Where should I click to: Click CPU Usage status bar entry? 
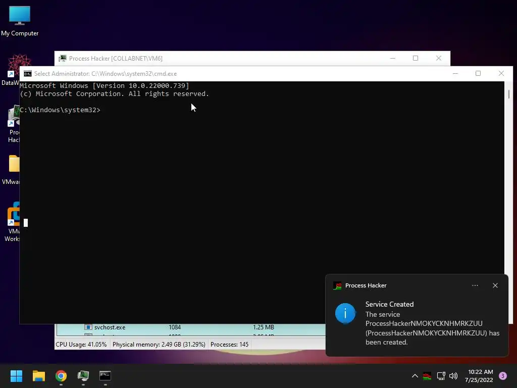(x=81, y=345)
